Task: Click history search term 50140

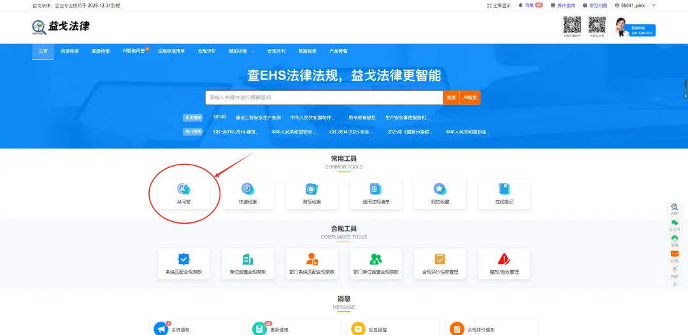Action: point(219,117)
